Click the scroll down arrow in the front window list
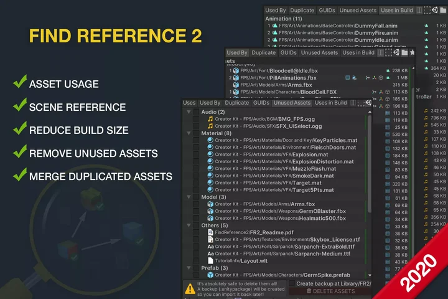The width and height of the screenshot is (448, 299). pos(370,275)
